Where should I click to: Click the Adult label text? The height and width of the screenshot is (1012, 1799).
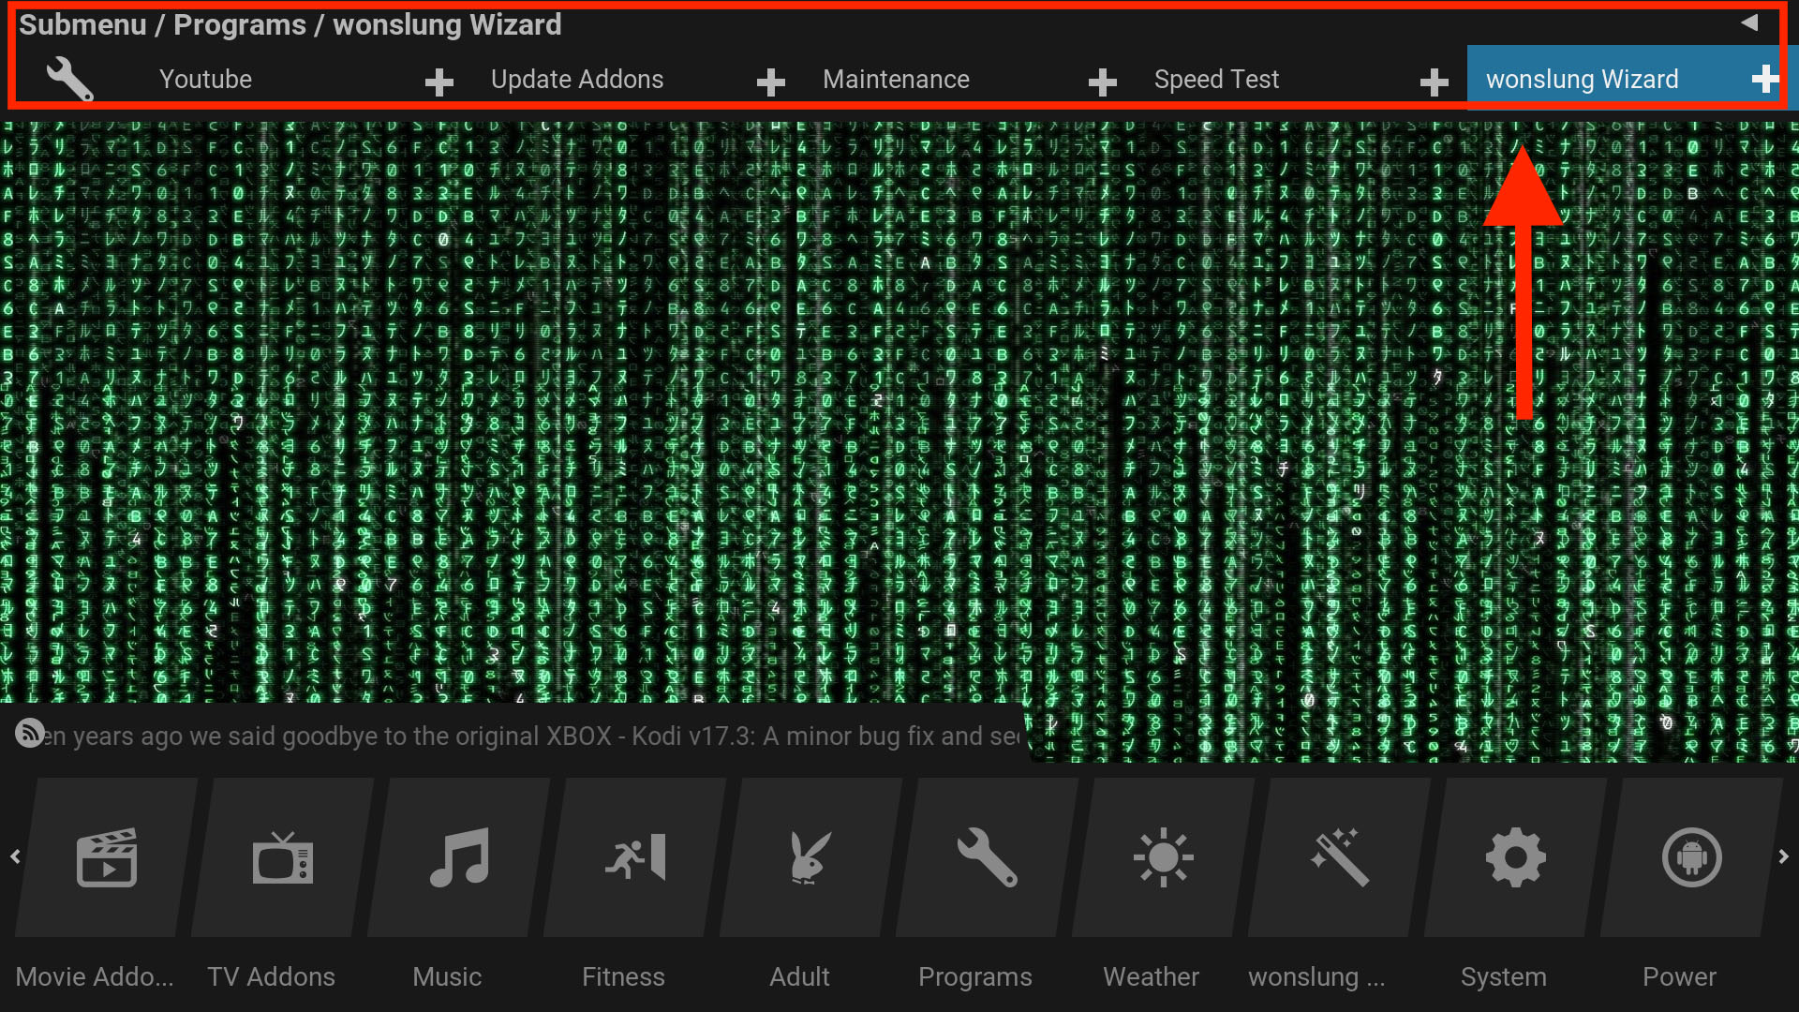(799, 976)
